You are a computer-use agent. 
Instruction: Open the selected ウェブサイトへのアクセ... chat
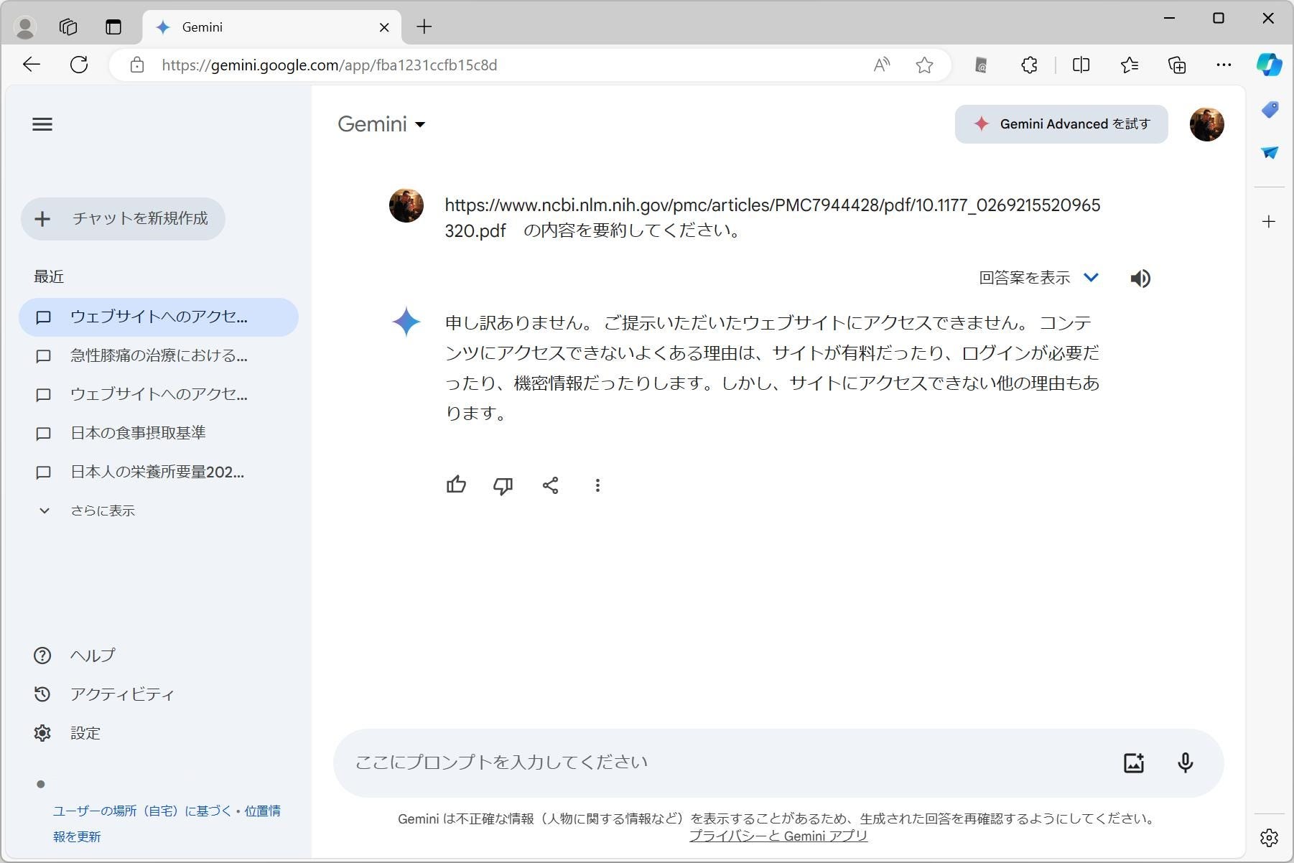coord(159,317)
